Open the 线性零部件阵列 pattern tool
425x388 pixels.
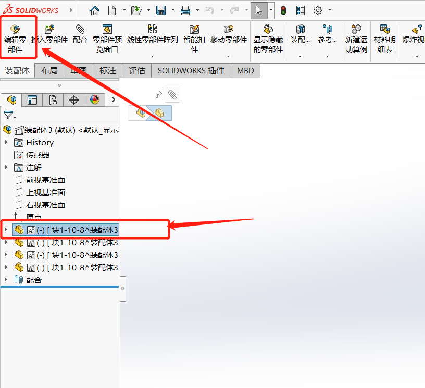coord(152,33)
